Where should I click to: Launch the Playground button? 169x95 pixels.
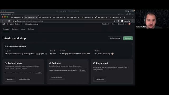click(100, 79)
